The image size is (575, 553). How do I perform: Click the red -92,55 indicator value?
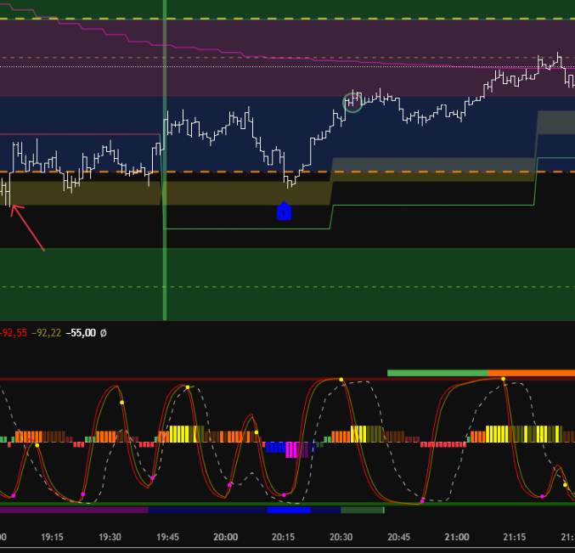(14, 334)
